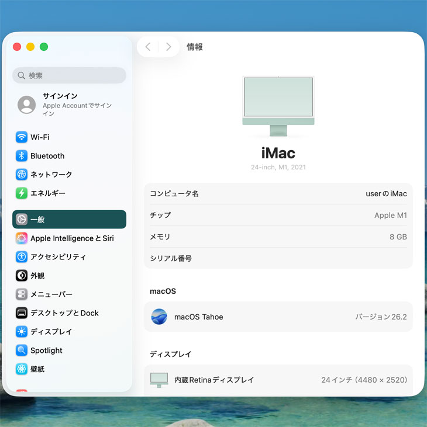Viewport: 427px width, 427px height.
Task: Select the 一般 sidebar item
Action: point(69,220)
